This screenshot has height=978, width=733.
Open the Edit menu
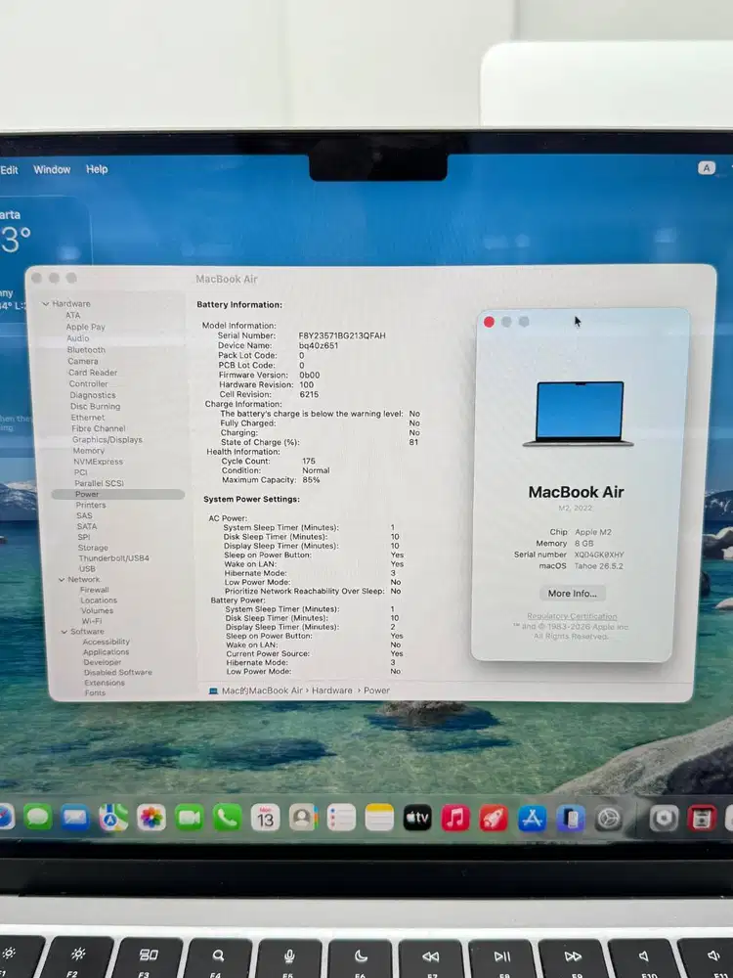click(x=9, y=169)
